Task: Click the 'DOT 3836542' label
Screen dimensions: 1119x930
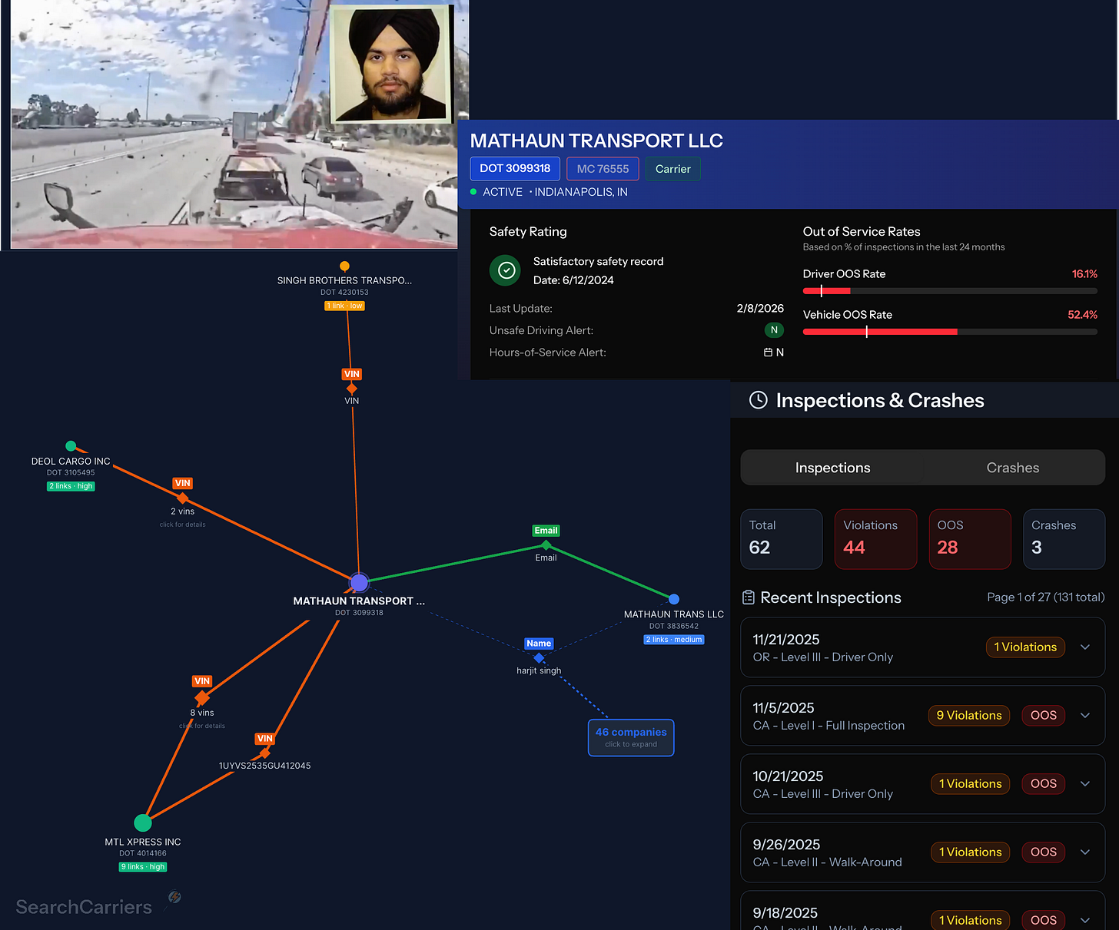Action: coord(674,627)
